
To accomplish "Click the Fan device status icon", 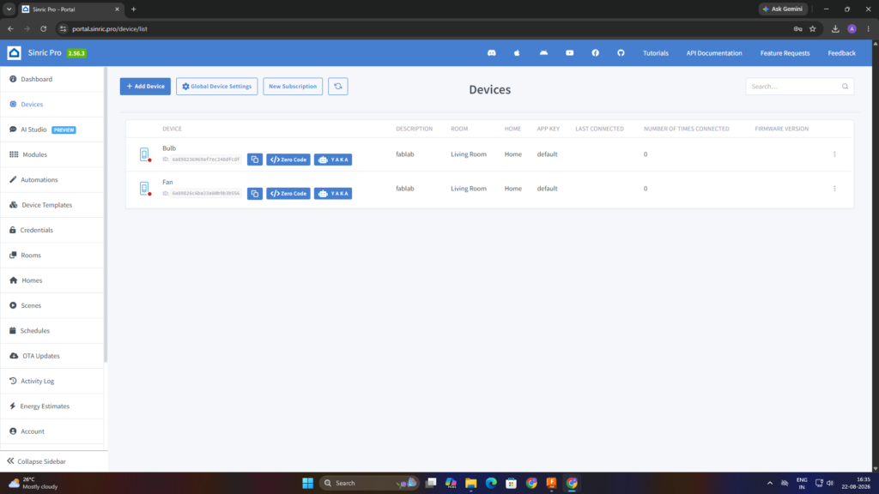I will (144, 189).
